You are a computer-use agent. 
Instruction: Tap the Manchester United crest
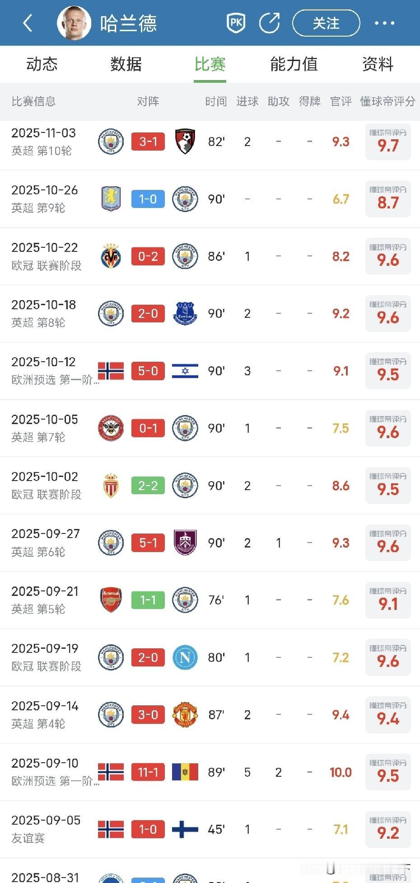[x=185, y=715]
